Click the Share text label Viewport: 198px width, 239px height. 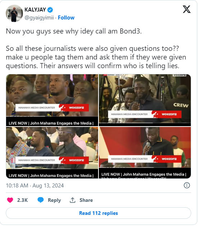point(86,200)
